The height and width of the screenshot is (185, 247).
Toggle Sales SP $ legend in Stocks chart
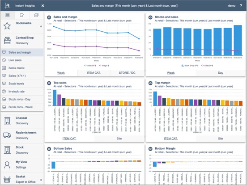click(207, 66)
